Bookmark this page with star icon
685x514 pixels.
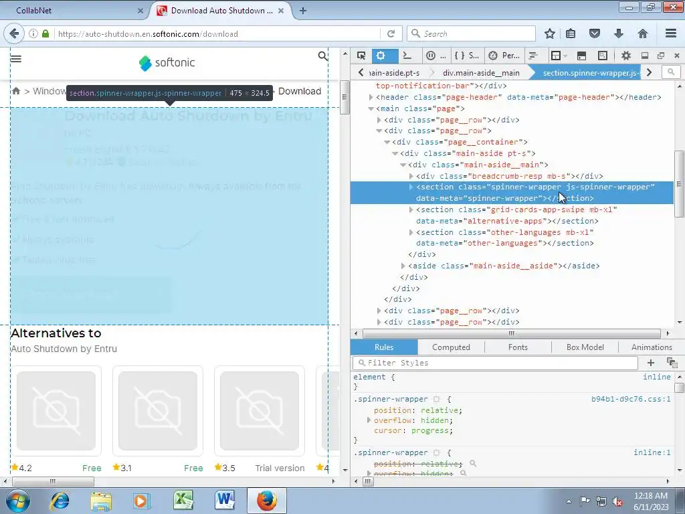coord(550,33)
